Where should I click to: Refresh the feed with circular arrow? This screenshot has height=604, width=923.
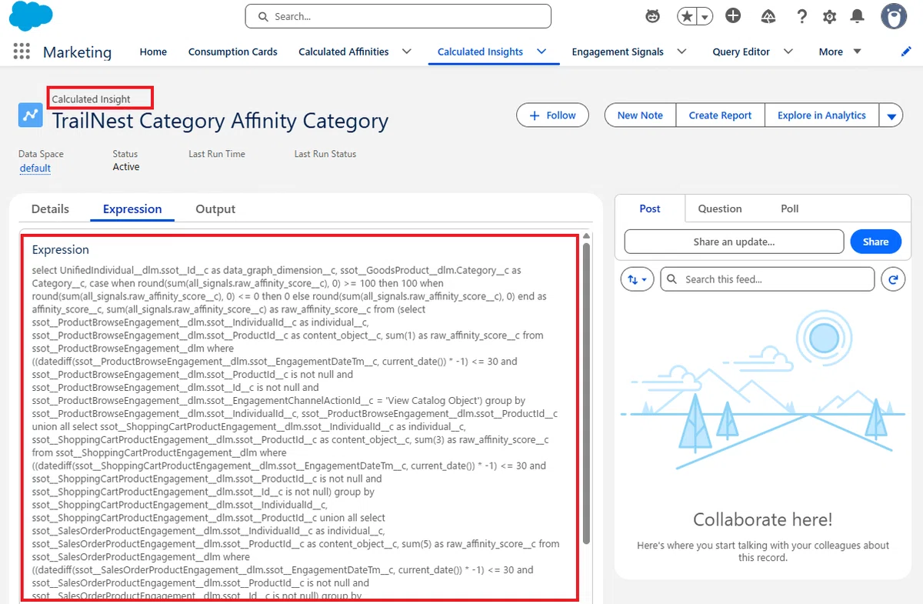pos(893,280)
